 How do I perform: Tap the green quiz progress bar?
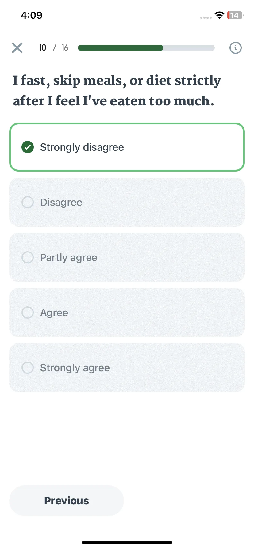point(146,48)
